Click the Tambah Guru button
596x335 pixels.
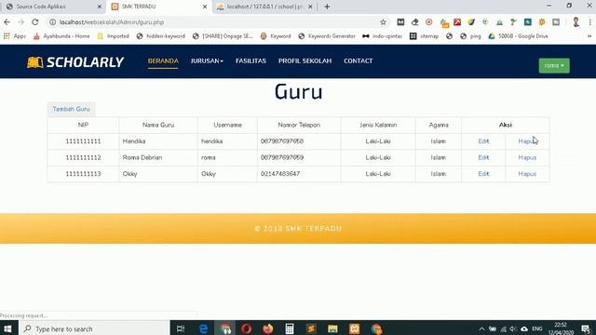click(71, 109)
